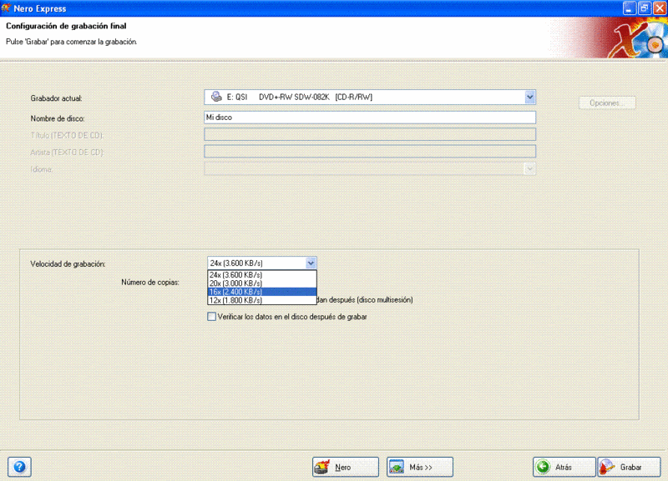
Task: Open the help question mark button
Action: pos(19,467)
